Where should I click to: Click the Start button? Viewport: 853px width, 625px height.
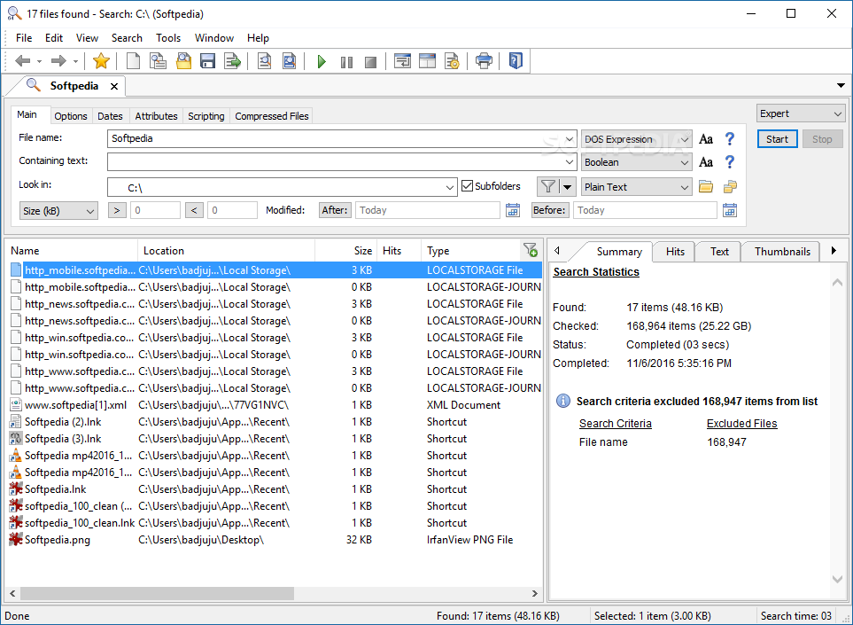point(777,139)
